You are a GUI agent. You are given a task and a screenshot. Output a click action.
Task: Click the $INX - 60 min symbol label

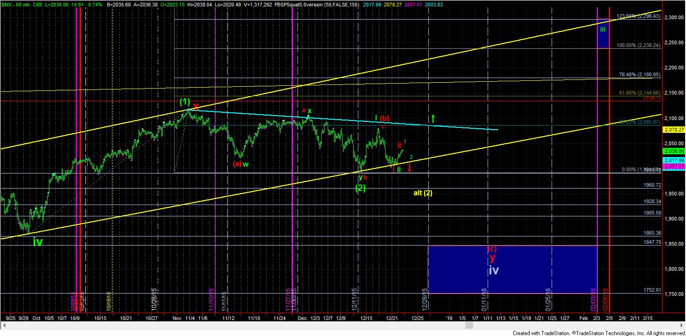coord(16,4)
